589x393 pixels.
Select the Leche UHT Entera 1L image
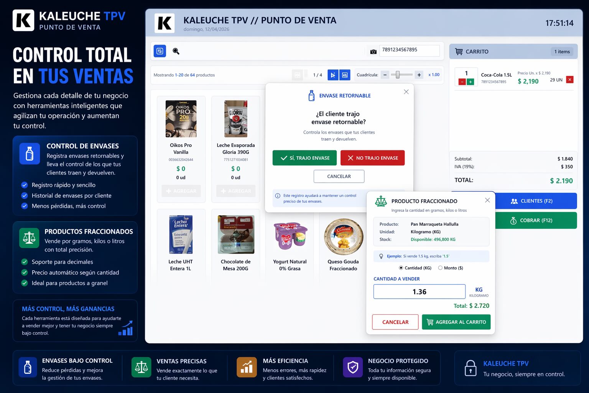181,234
